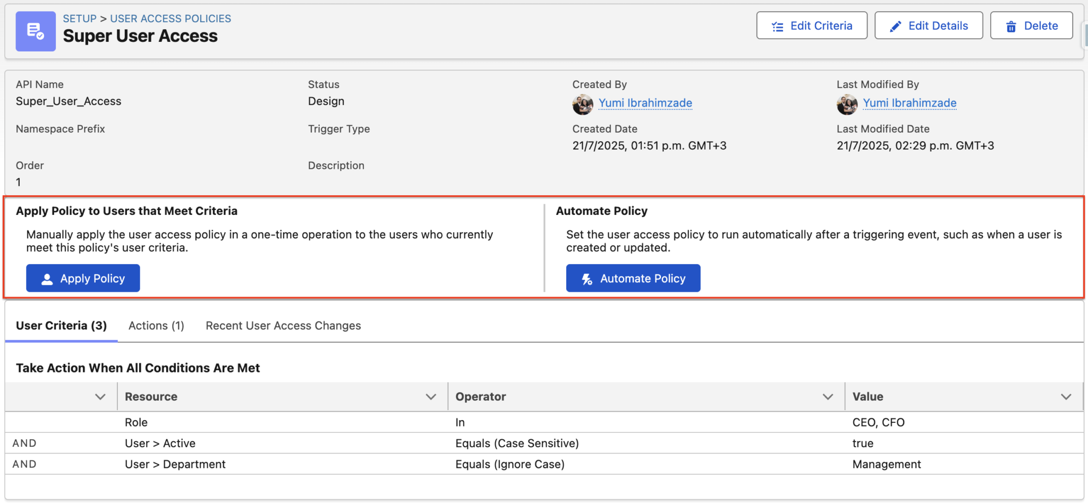1088x503 pixels.
Task: Open the USER ACCESS POLICIES breadcrumb link
Action: click(171, 18)
